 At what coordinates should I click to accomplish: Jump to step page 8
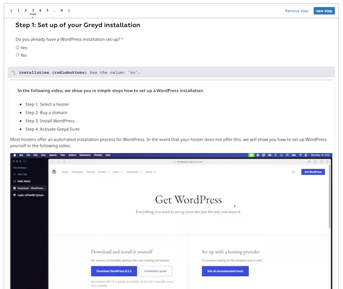coord(62,10)
